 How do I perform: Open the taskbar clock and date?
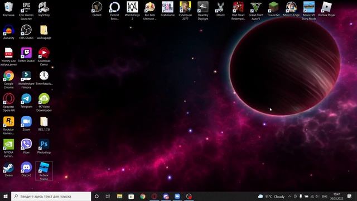(x=337, y=196)
